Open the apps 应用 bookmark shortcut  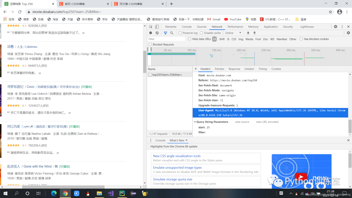click(9, 20)
